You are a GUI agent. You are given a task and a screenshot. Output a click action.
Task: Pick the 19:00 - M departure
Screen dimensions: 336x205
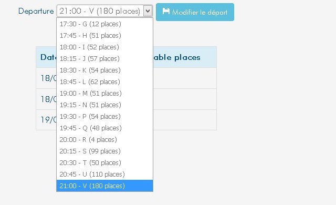point(104,93)
